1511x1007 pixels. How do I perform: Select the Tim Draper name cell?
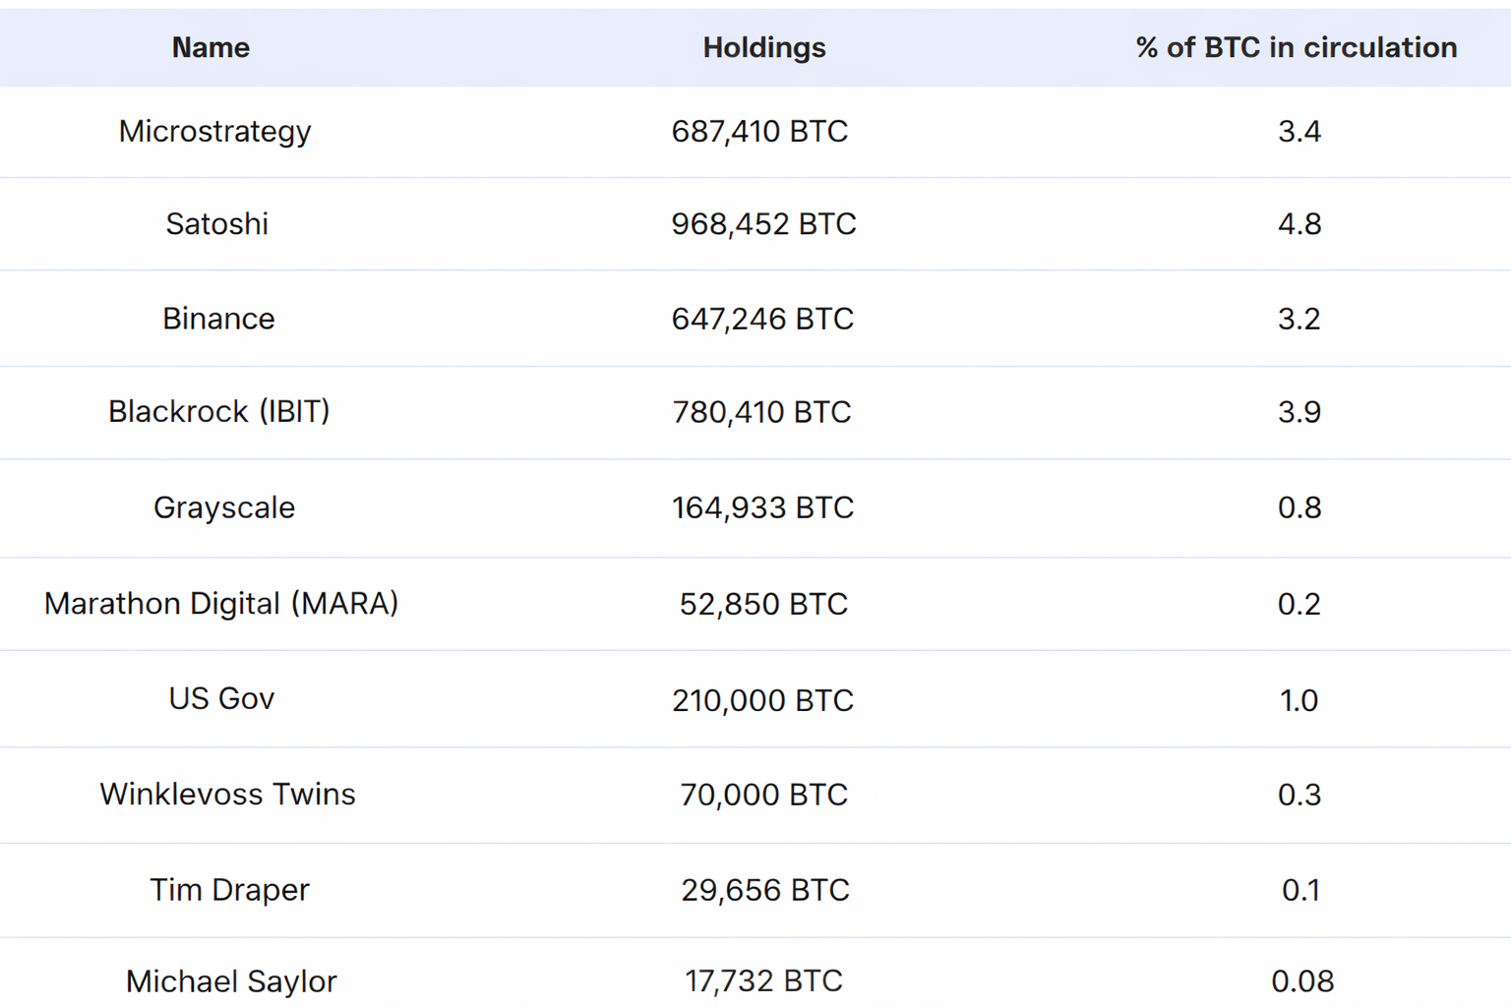click(229, 889)
